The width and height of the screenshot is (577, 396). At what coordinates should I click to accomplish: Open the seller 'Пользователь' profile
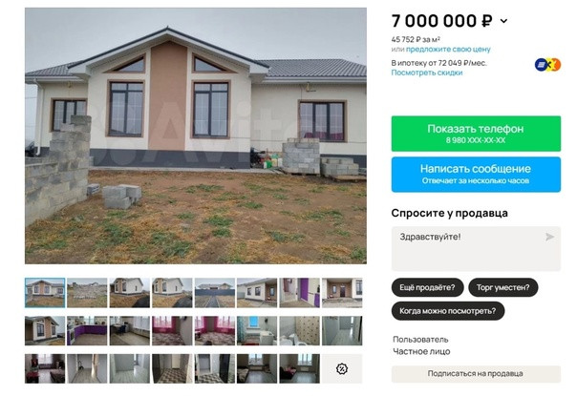pos(420,340)
